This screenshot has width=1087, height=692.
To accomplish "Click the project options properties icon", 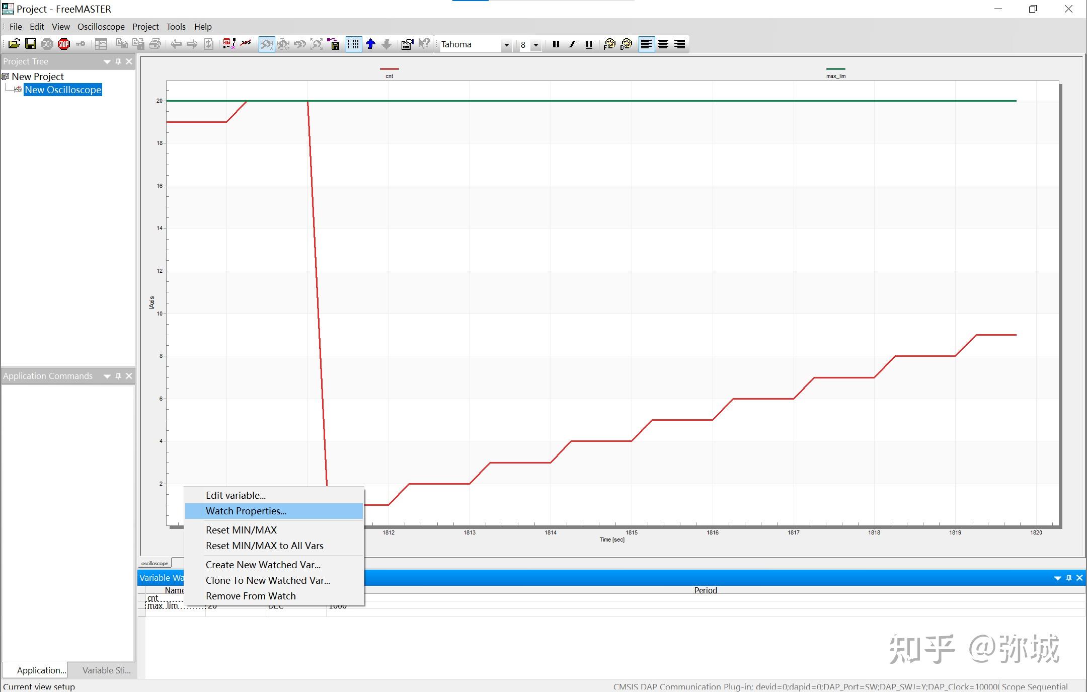I will [x=407, y=44].
